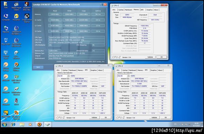Screen dimensions: 204x134
Task: Toggle the EN language indicator in tray
Action: click(175, 124)
